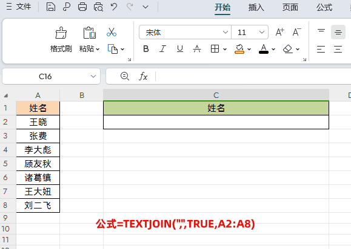Screen dimensions: 351x249
Task: Switch to the 公式 tab
Action: [x=324, y=7]
